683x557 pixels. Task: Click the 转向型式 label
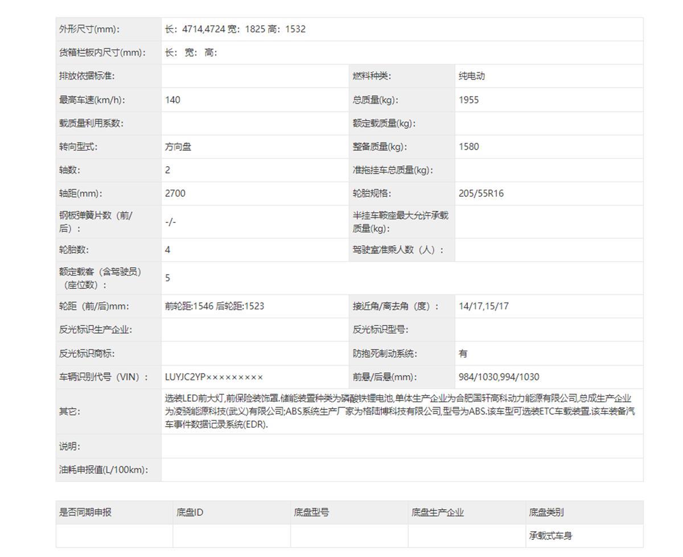tap(79, 146)
